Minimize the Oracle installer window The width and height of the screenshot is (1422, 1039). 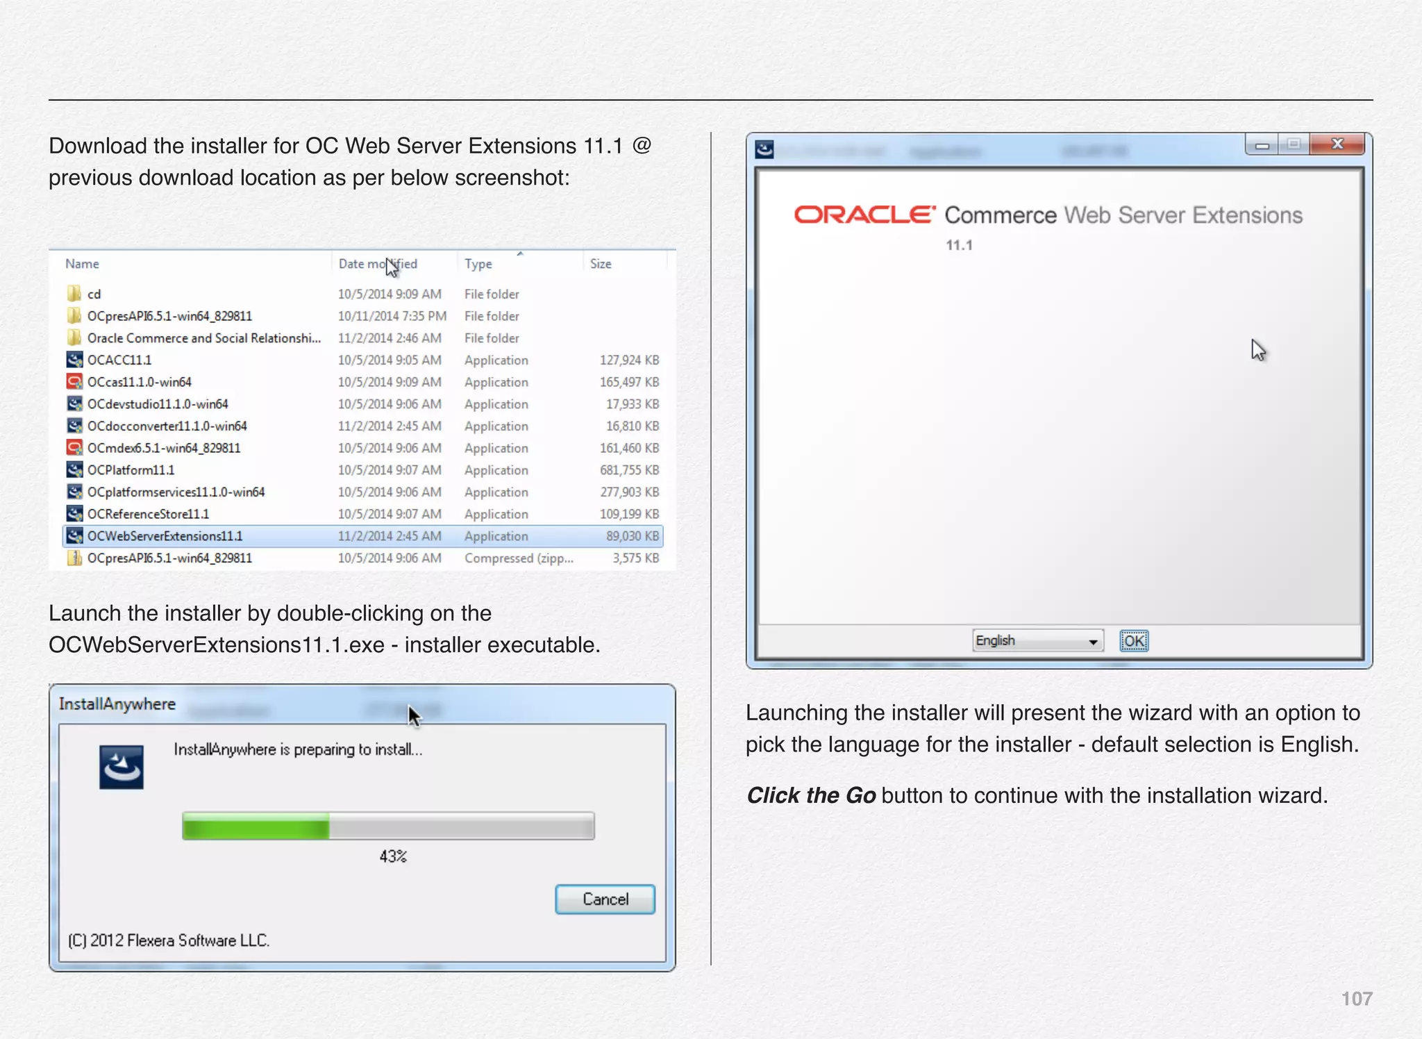(1262, 145)
